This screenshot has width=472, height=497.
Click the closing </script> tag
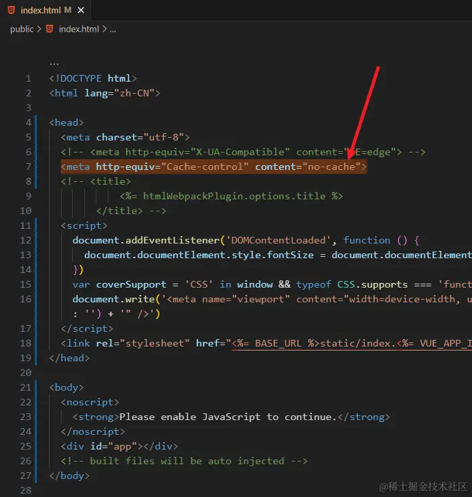(x=87, y=328)
